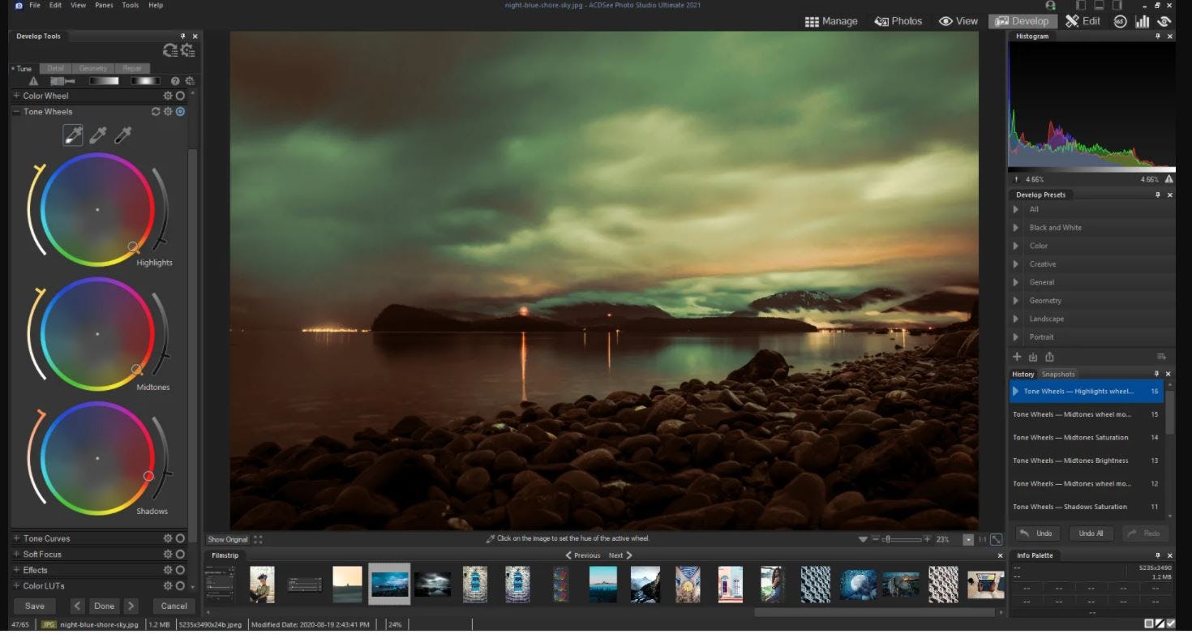Click the Highlights color wheel hue handle
The height and width of the screenshot is (634, 1192).
(x=133, y=246)
